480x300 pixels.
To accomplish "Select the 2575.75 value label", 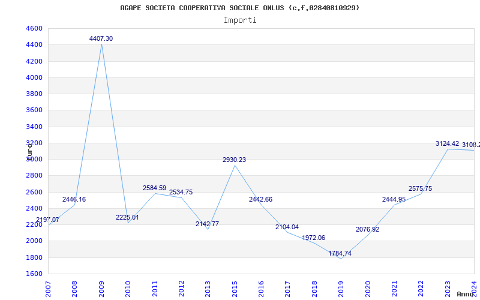I will pyautogui.click(x=421, y=188).
